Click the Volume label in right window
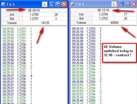The image size is (137, 104). tap(81, 23)
